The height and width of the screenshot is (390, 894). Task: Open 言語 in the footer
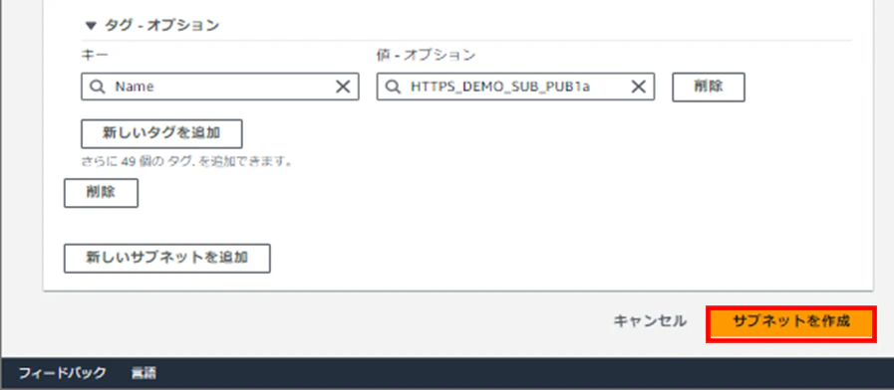click(144, 373)
